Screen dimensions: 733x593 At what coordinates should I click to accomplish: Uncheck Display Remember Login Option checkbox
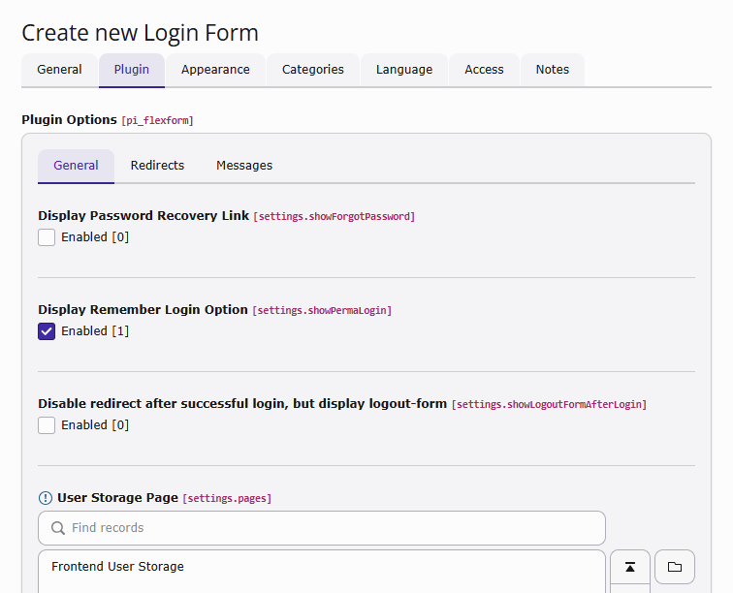tap(47, 331)
